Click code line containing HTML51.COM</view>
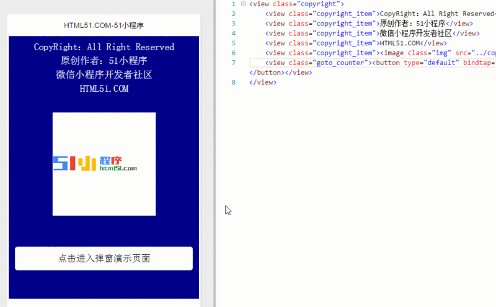 [356, 43]
